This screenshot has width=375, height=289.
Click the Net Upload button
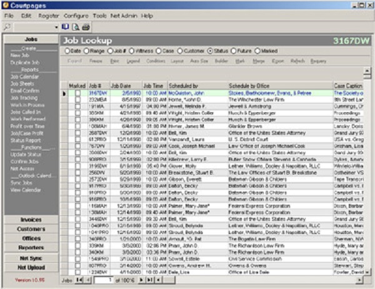pos(31,268)
